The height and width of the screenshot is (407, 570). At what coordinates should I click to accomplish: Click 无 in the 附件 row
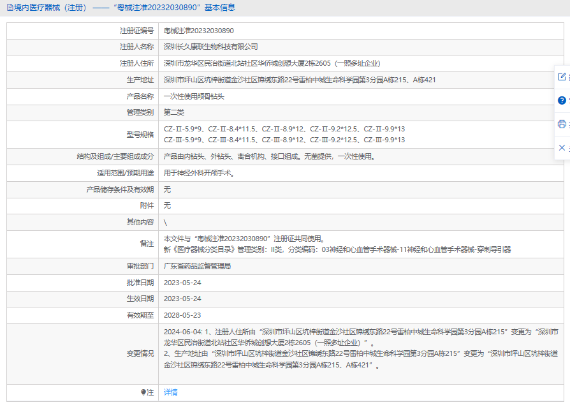pos(167,205)
